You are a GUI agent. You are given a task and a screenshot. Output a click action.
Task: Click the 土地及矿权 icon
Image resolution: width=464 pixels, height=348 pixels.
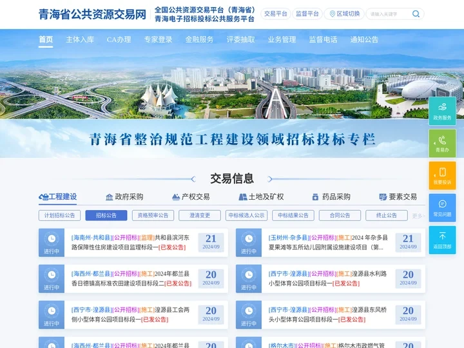tap(243, 197)
